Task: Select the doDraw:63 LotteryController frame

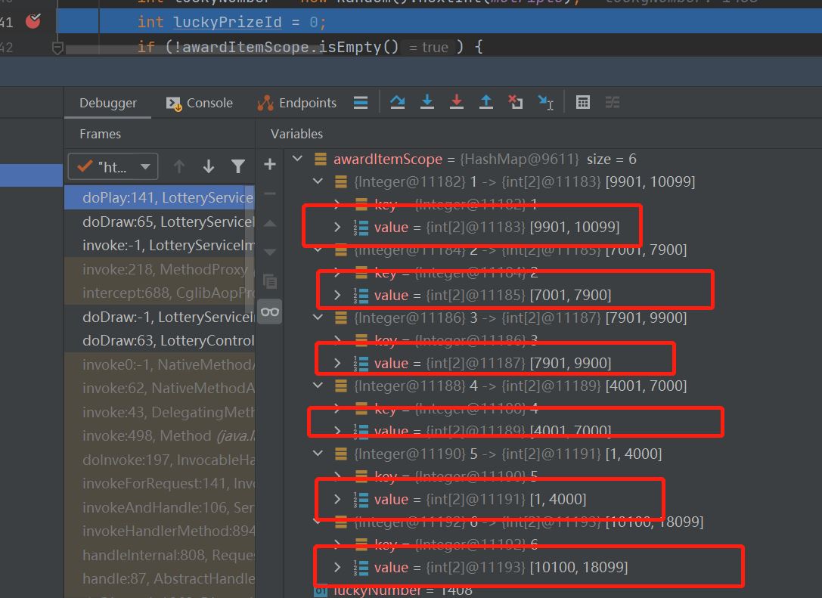Action: [x=167, y=341]
